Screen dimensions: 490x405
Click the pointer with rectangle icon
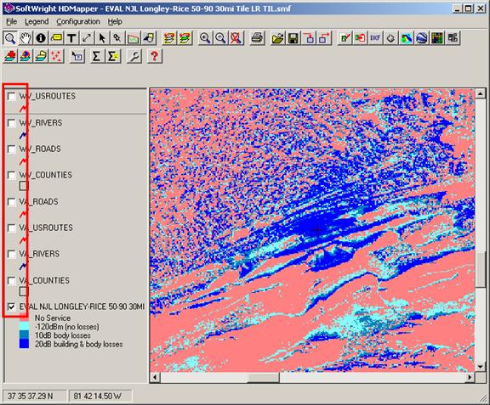point(77,57)
